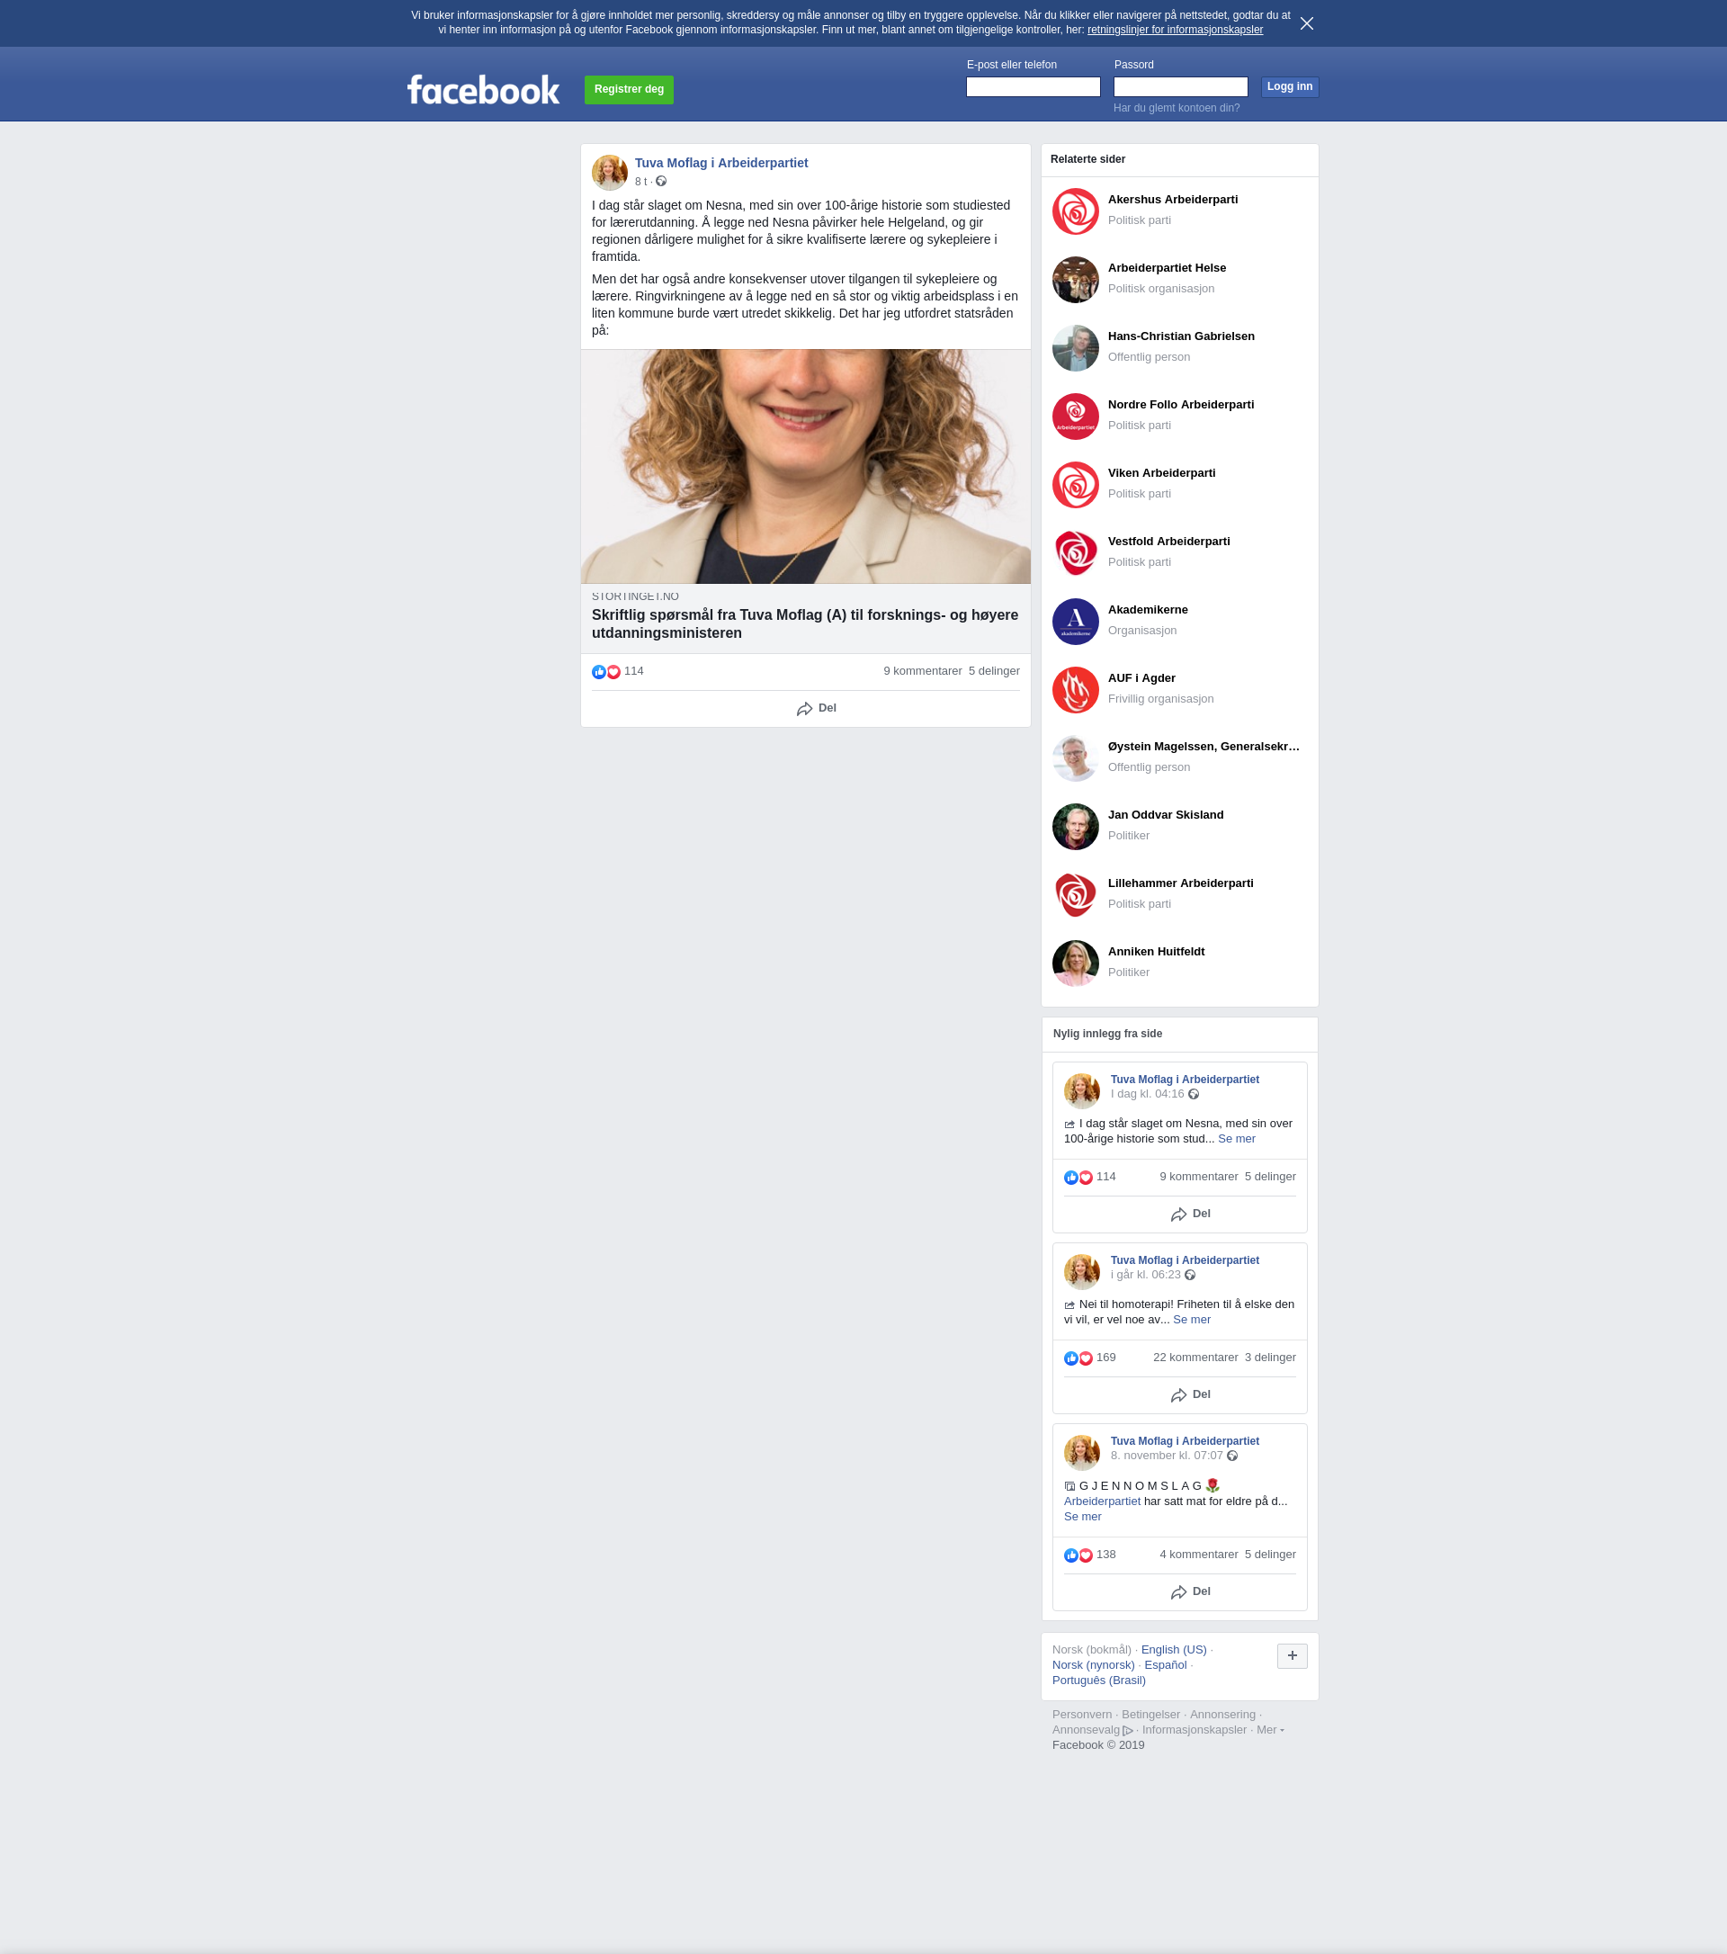Click the Del share button on main post
Image resolution: width=1727 pixels, height=1954 pixels.
pyautogui.click(x=816, y=708)
